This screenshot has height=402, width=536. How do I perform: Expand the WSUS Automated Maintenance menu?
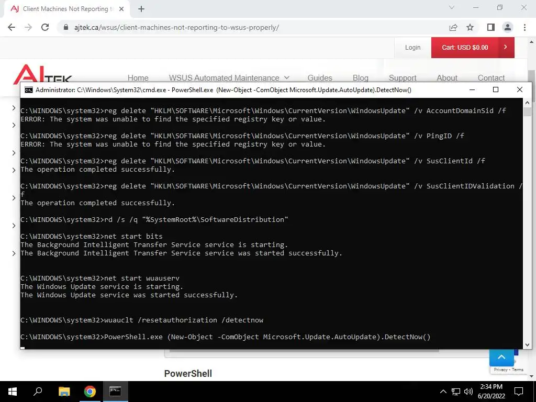click(x=229, y=78)
